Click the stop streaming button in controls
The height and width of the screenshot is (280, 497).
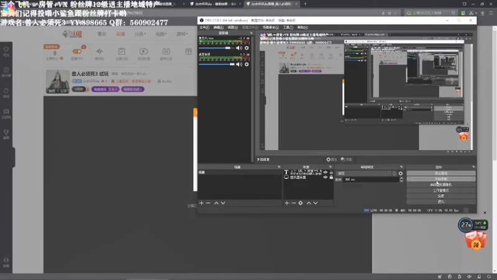click(x=441, y=173)
